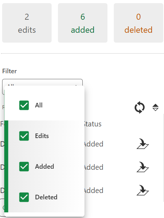Select the Edits option label
This screenshot has height=218, width=164.
(42, 136)
